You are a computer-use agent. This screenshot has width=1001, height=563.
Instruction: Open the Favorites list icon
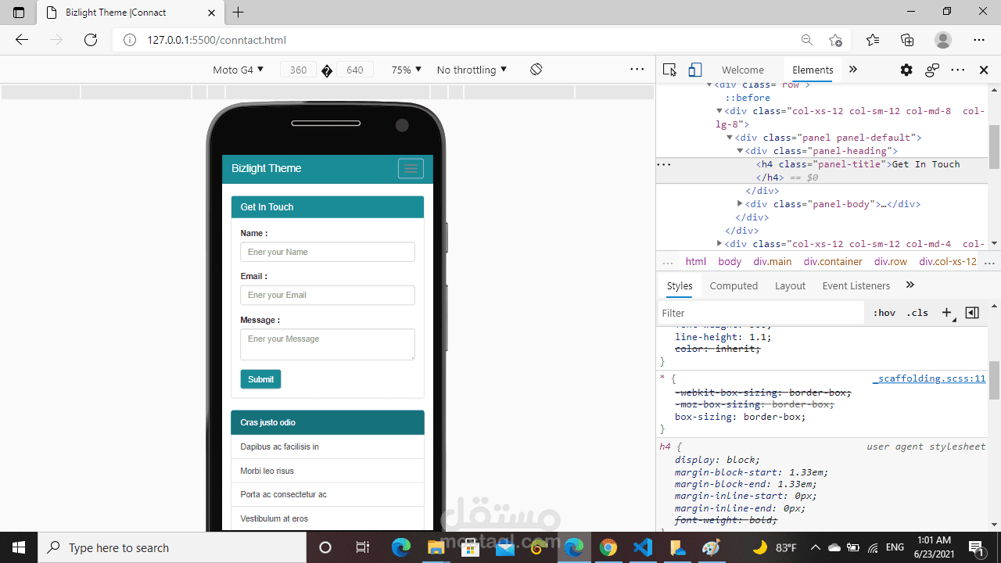[873, 40]
